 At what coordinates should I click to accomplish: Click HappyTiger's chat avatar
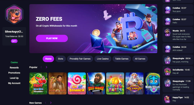[168, 99]
